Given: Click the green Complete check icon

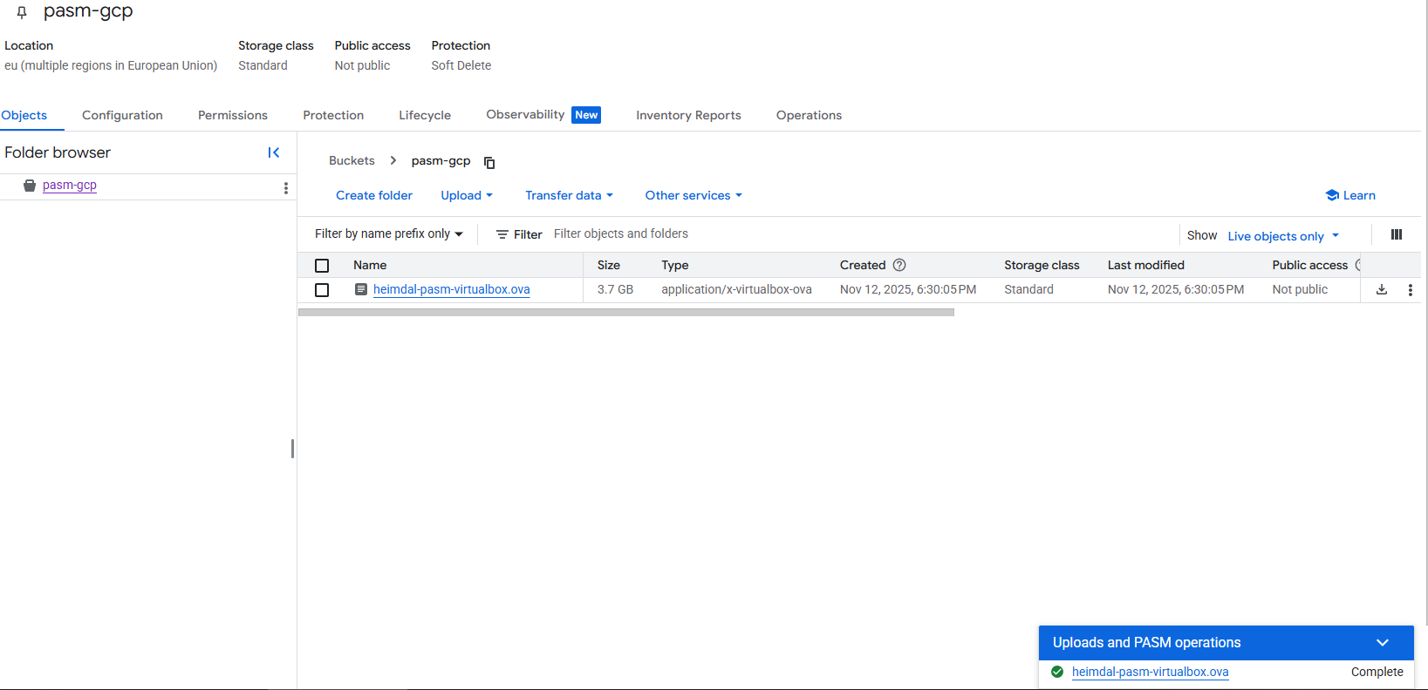Looking at the screenshot, I should (x=1057, y=672).
